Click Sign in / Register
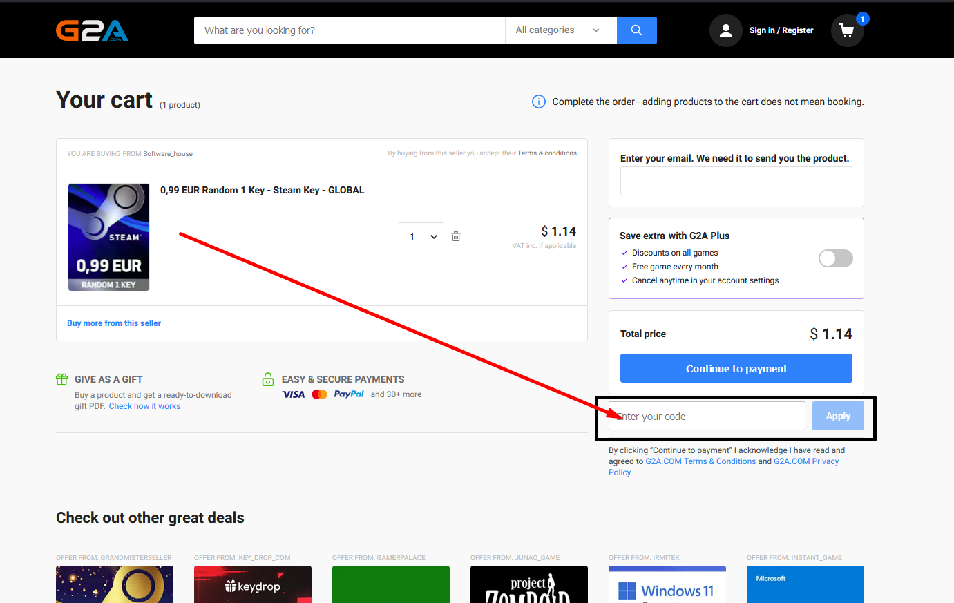Screen dimensions: 954x603 coord(781,30)
